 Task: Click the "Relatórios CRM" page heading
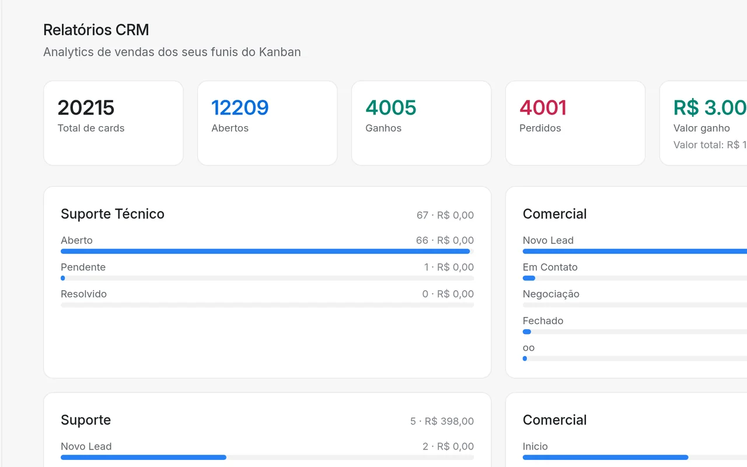point(96,30)
